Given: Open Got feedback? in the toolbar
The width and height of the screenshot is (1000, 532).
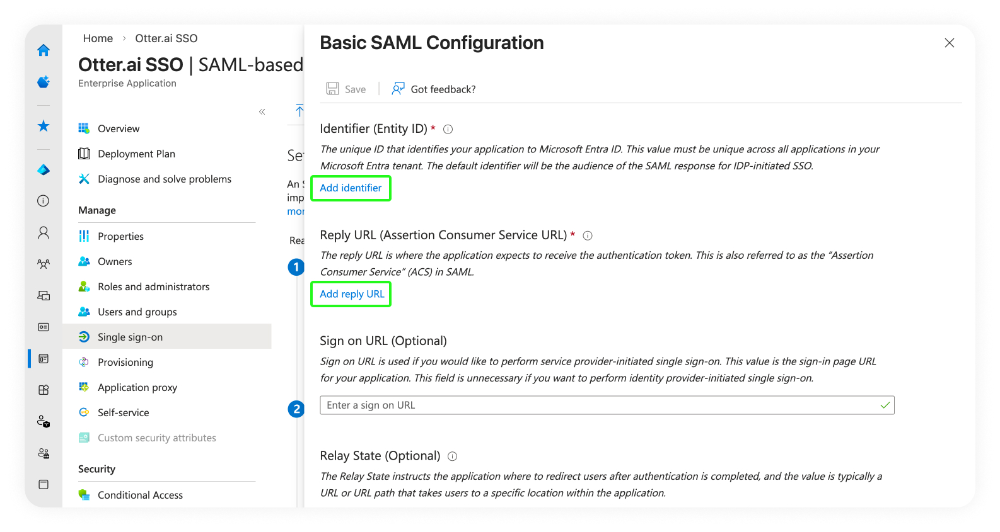Looking at the screenshot, I should tap(434, 89).
